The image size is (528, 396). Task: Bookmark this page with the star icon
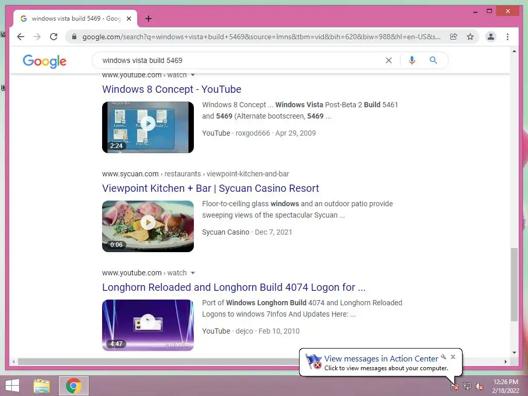coord(470,37)
